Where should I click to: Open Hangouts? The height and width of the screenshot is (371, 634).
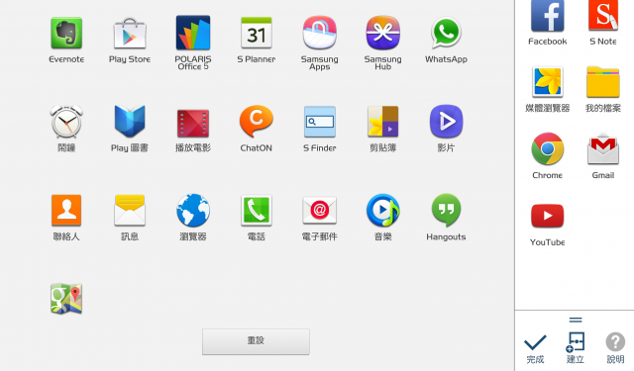click(x=446, y=210)
